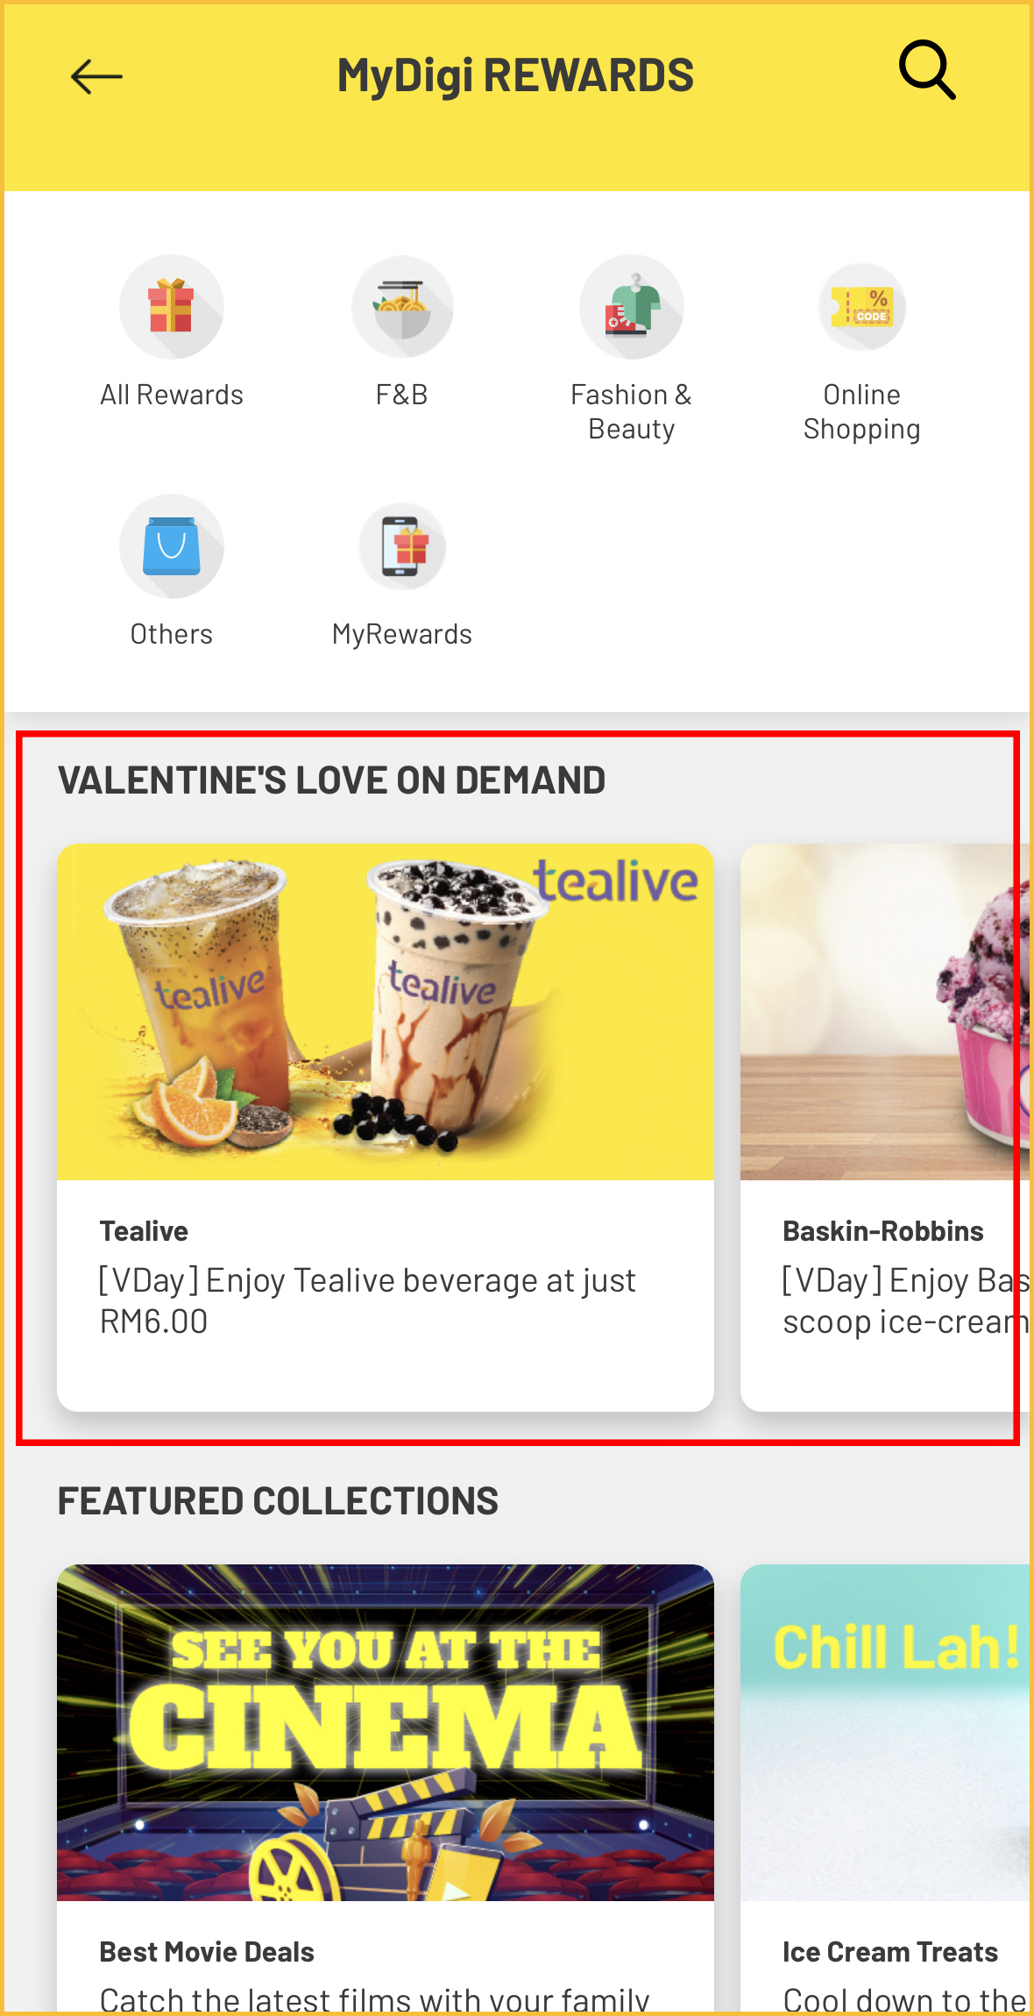Click the Baskin-Robbins merchant name
This screenshot has width=1034, height=2016.
(x=883, y=1231)
